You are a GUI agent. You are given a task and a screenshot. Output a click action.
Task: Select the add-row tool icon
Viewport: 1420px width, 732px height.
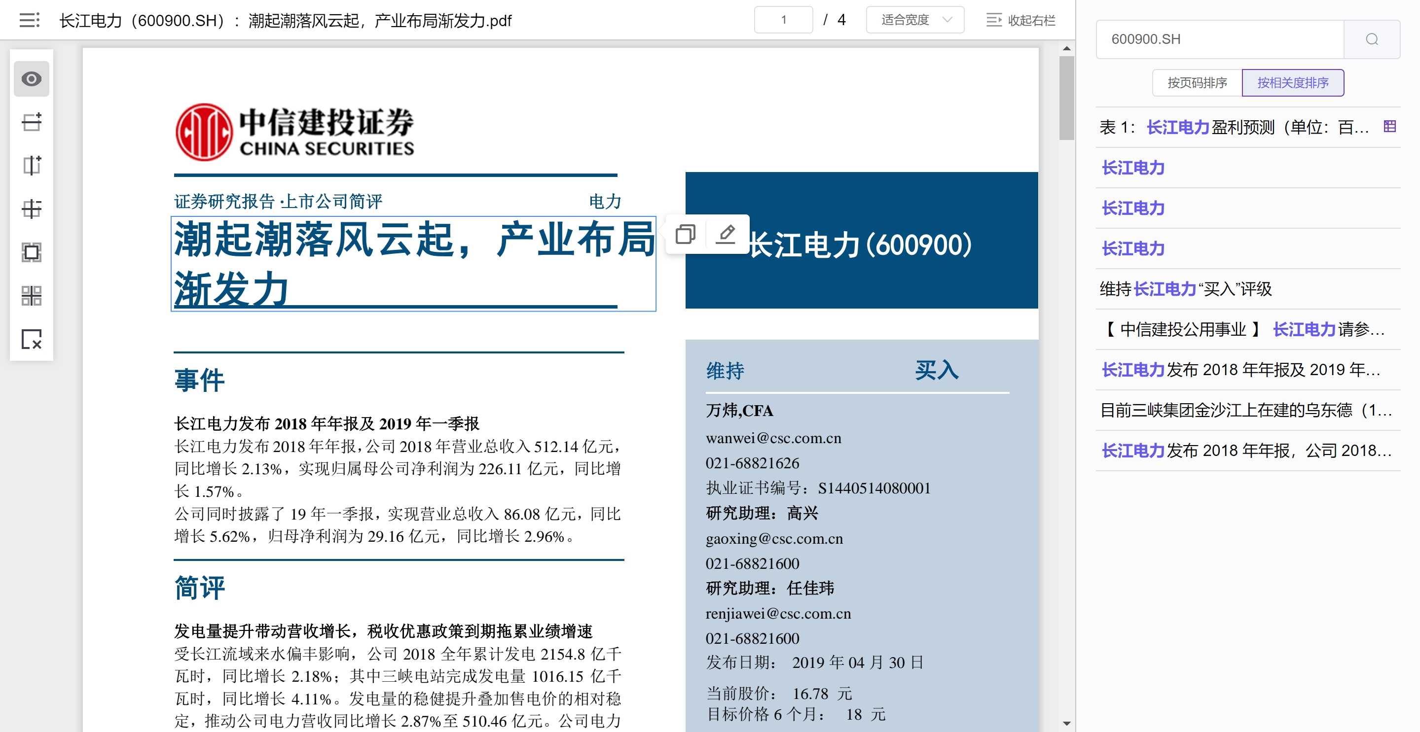pos(32,122)
